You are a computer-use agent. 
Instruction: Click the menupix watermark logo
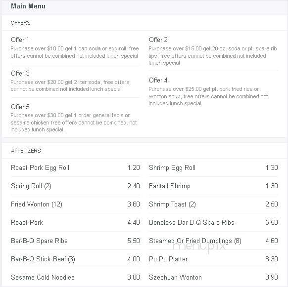199,247
